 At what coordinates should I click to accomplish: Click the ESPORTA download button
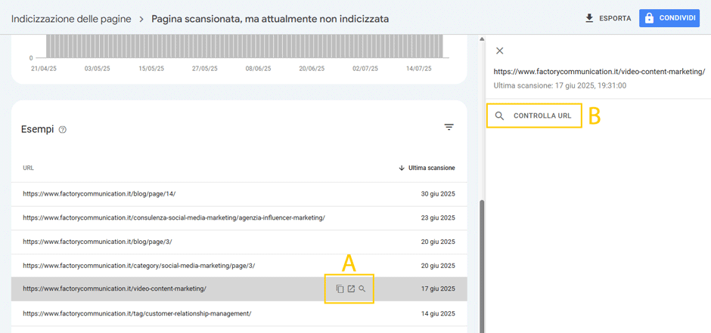pyautogui.click(x=609, y=19)
